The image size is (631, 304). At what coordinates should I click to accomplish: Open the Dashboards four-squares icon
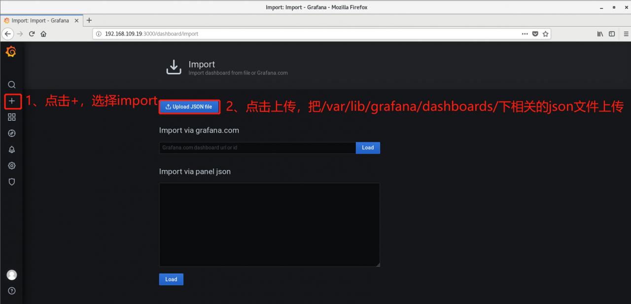(x=12, y=117)
